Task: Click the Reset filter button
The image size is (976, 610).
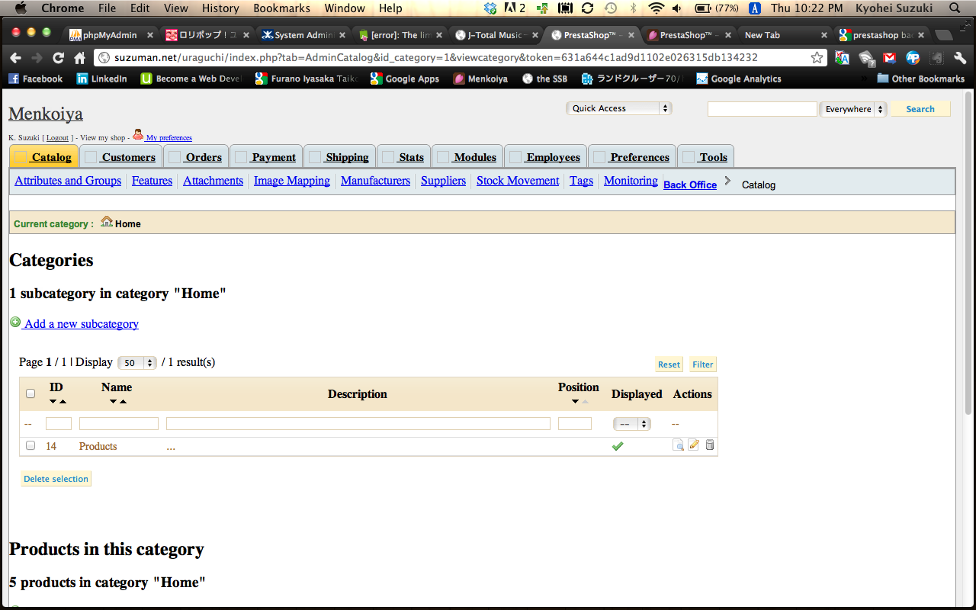Action: (x=669, y=364)
